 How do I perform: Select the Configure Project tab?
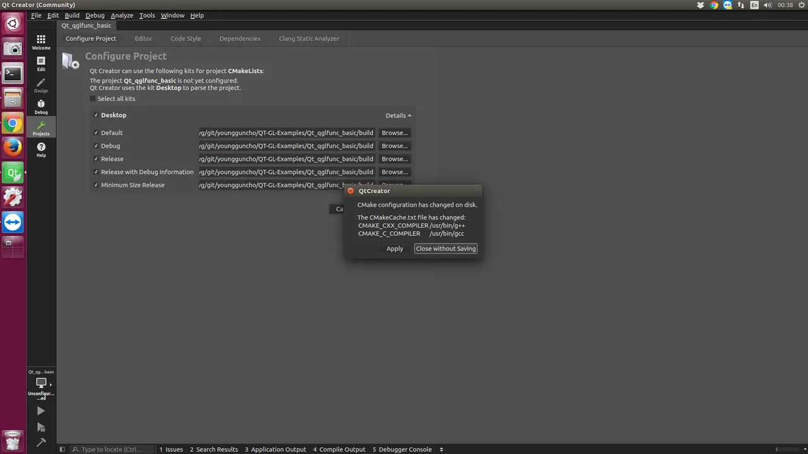(91, 38)
